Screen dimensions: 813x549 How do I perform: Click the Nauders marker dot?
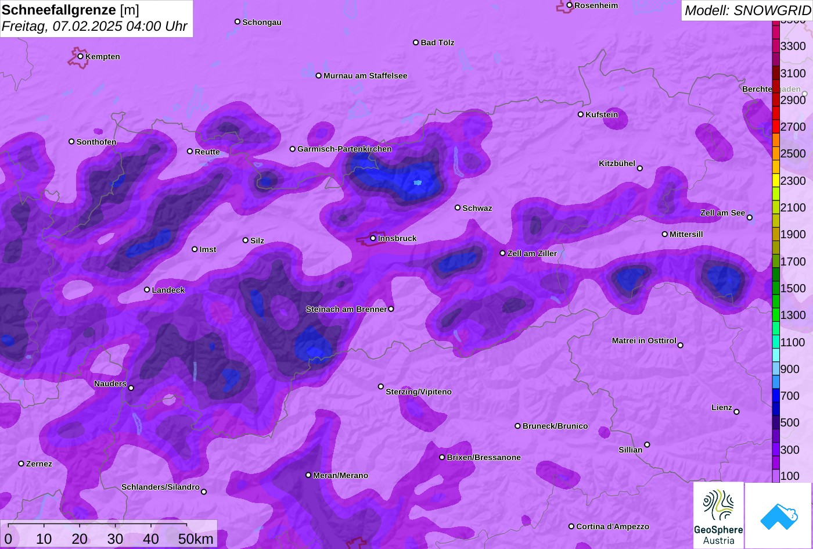pos(131,388)
